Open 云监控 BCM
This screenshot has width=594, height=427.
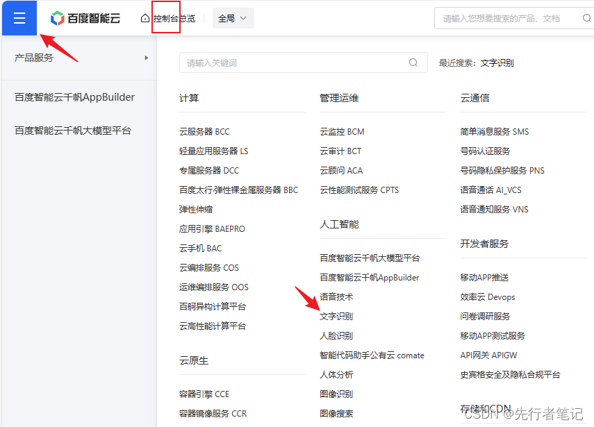point(342,132)
